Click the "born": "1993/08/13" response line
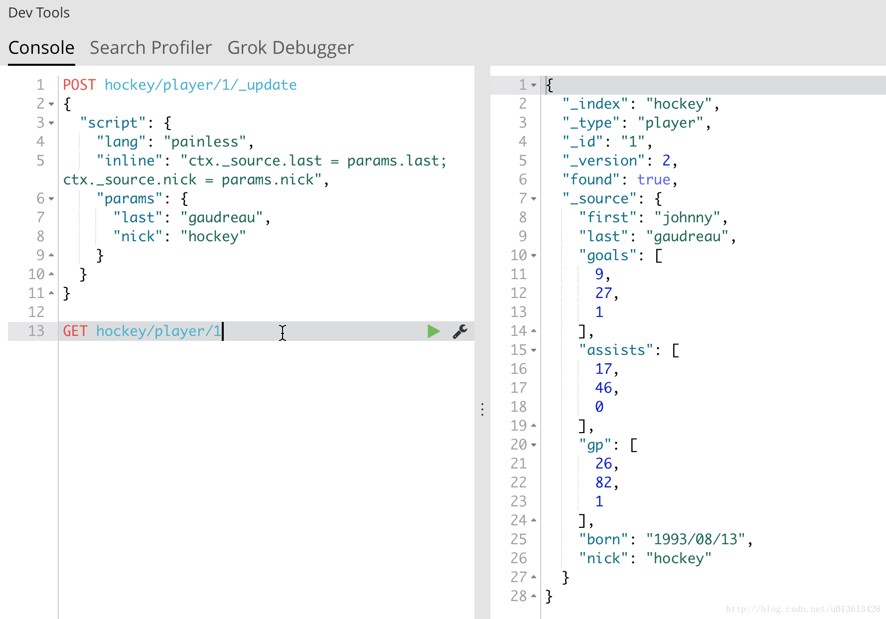This screenshot has width=886, height=619. 666,540
